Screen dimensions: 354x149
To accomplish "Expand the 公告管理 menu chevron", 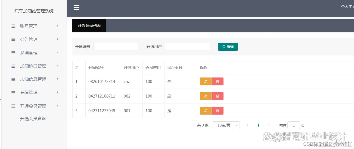I will click(x=57, y=39).
